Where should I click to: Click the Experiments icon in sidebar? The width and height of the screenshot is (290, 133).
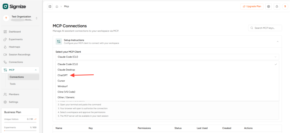(5, 39)
